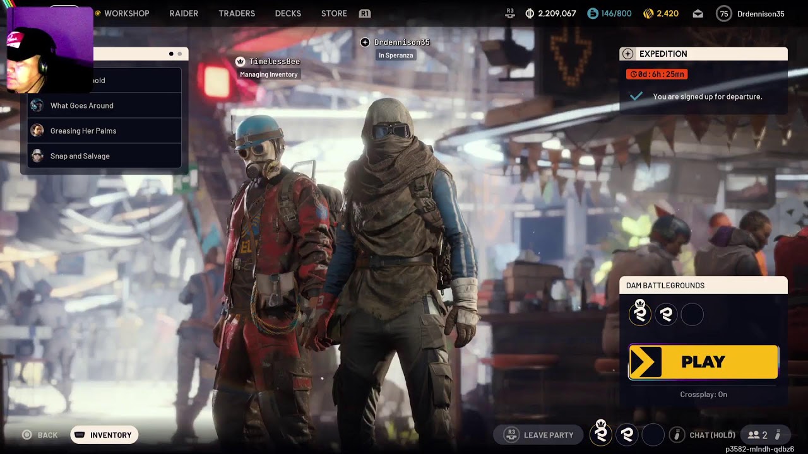Select the uncrowned filled squad slot under Dam Battlegrounds

[666, 314]
